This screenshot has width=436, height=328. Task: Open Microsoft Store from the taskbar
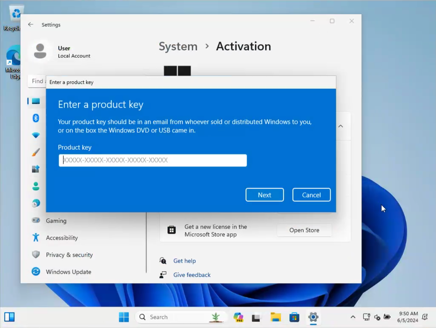coord(294,317)
